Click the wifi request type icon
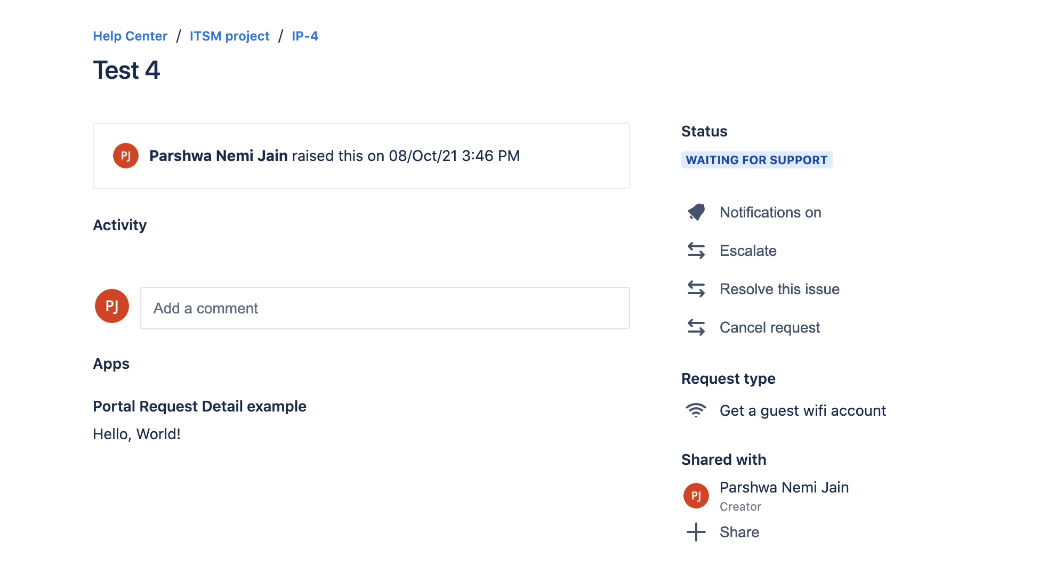The height and width of the screenshot is (581, 1063). 696,410
